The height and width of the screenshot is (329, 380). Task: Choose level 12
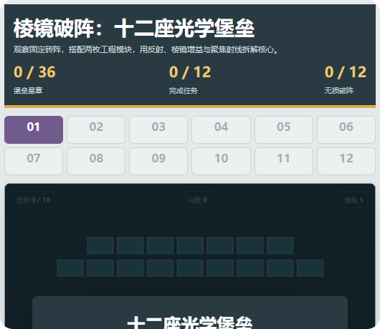point(346,161)
